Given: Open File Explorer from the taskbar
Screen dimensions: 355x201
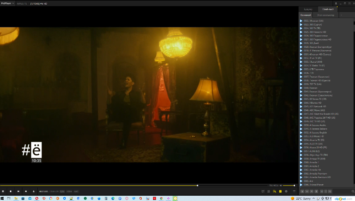Looking at the screenshot, I should (x=16, y=199).
